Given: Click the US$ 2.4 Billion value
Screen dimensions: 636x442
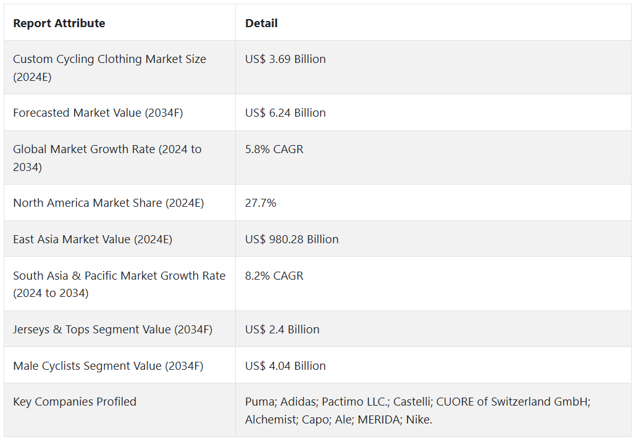Looking at the screenshot, I should [282, 330].
